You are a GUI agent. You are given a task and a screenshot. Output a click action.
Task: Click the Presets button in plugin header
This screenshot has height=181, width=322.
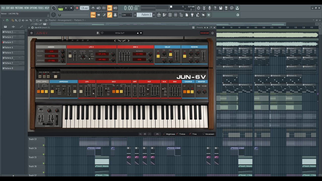pos(200,27)
